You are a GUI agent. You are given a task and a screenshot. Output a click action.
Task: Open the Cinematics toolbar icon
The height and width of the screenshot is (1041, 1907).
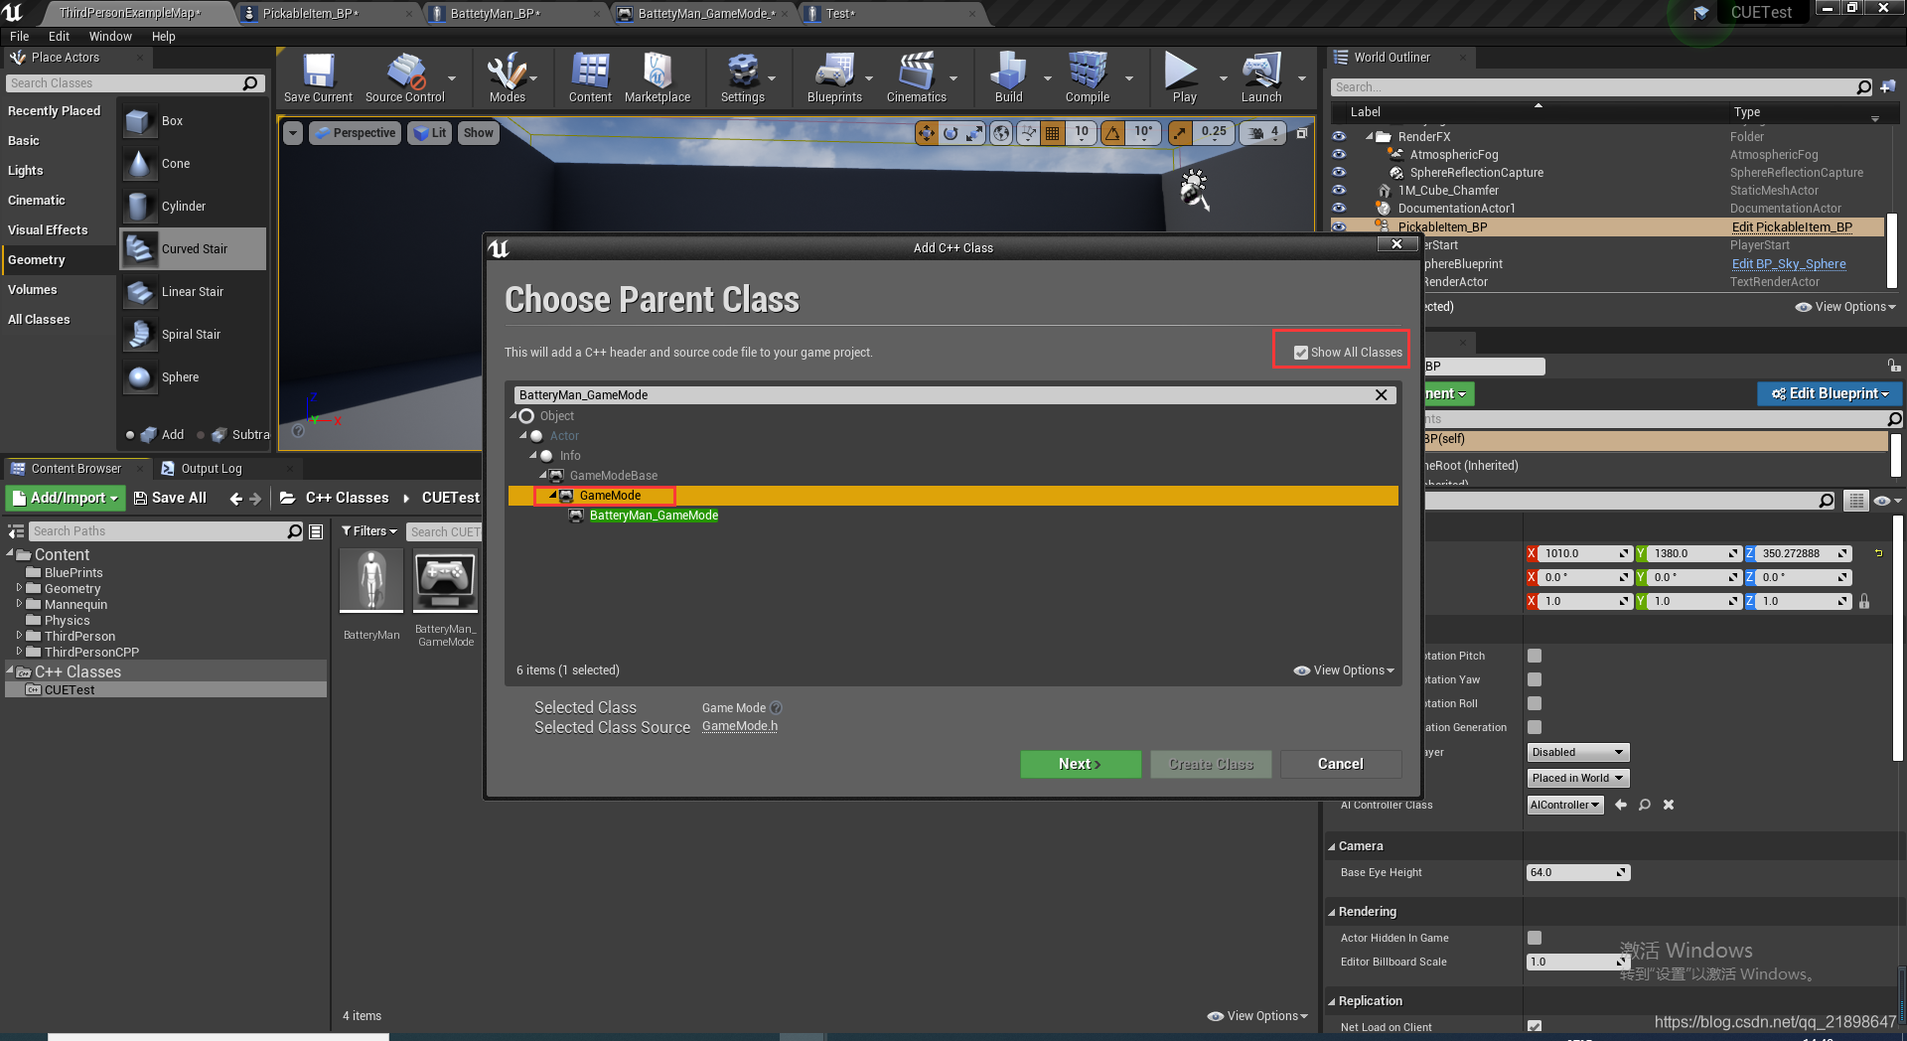tap(917, 77)
